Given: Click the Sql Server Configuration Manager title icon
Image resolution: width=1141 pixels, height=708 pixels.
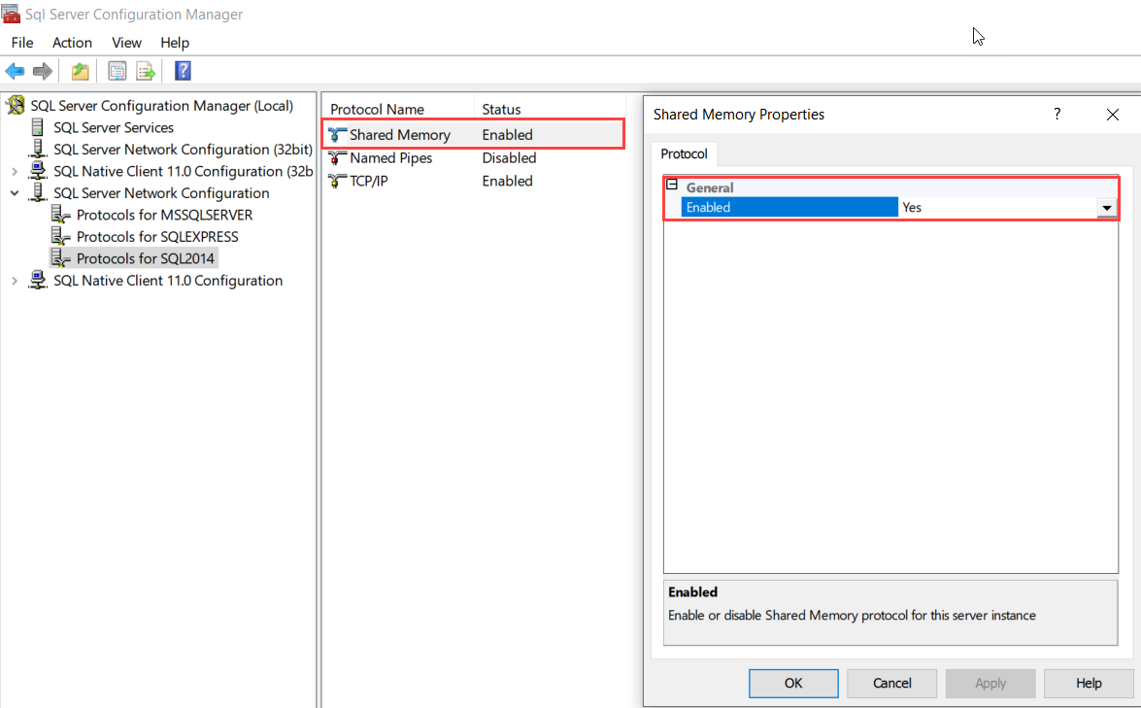Looking at the screenshot, I should (x=10, y=14).
